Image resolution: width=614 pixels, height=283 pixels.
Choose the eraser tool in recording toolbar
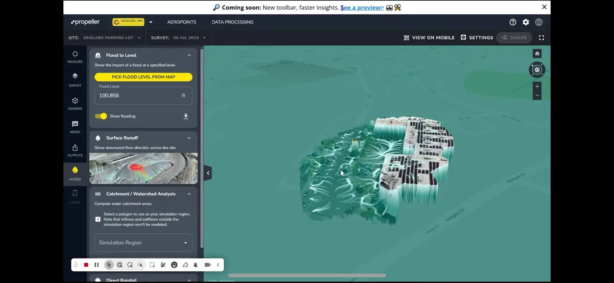tap(185, 265)
